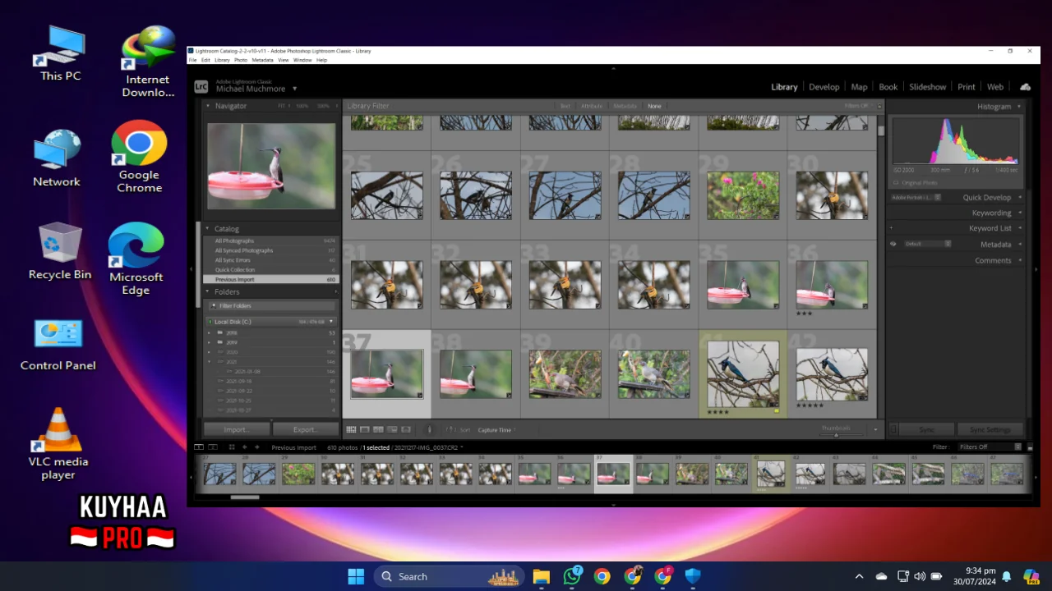Adjust the Thumbnails size slider
Screen dimensions: 1052x591
(837, 434)
